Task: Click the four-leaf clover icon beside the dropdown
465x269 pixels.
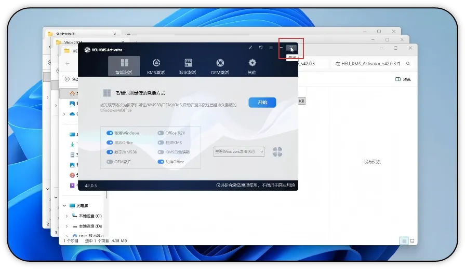Action: [277, 152]
